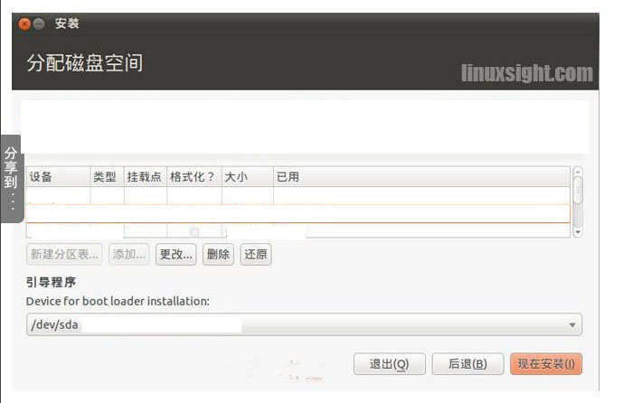Click the partition table scrollbar down arrow

pos(578,232)
